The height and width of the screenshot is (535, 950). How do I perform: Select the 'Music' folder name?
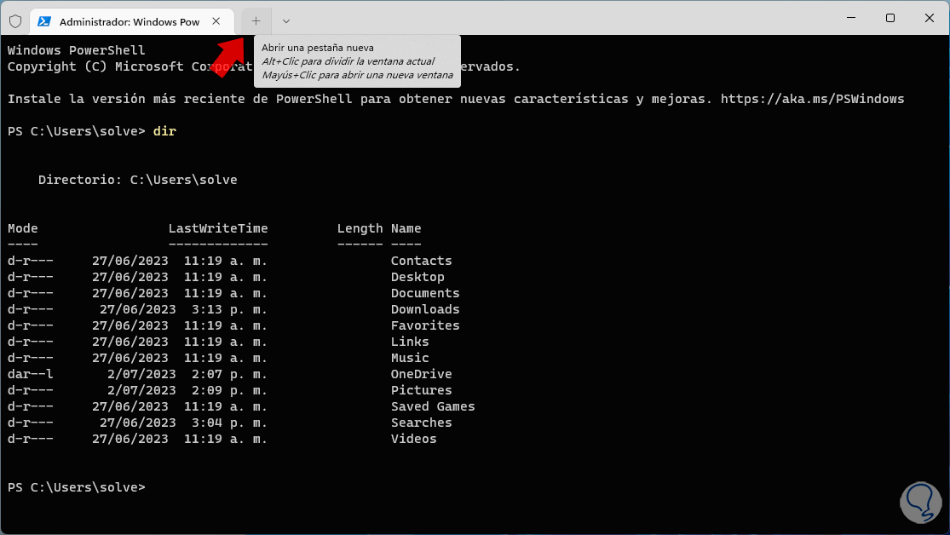click(410, 358)
